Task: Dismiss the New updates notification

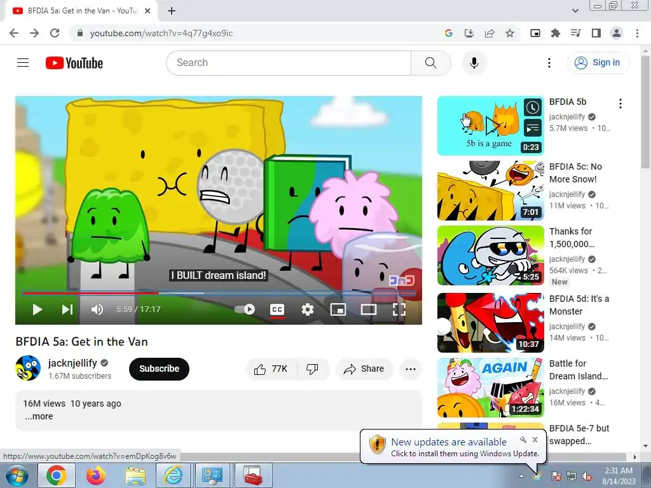Action: tap(535, 440)
